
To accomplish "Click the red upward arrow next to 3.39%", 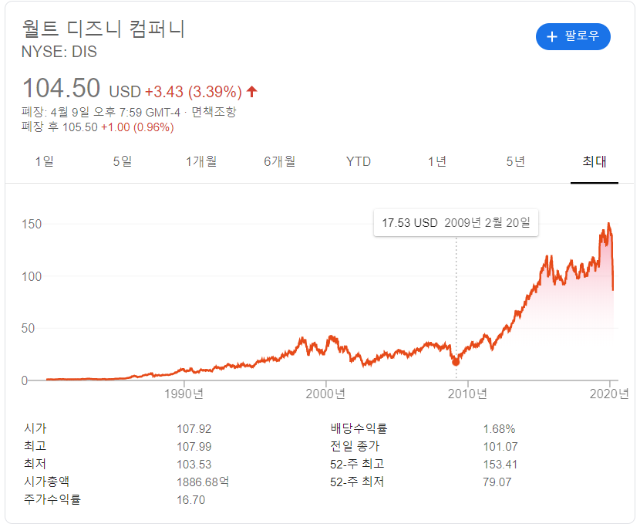I will coord(251,90).
